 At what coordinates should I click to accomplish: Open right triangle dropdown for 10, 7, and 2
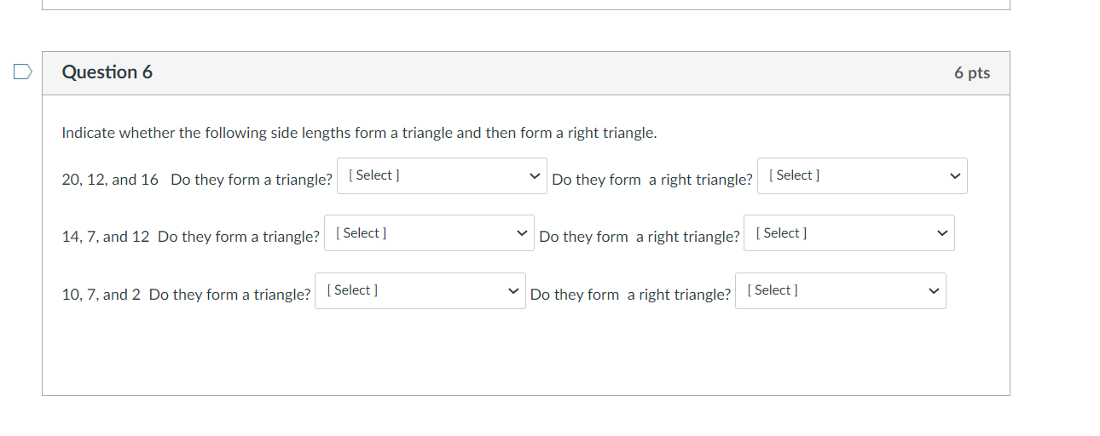(840, 291)
